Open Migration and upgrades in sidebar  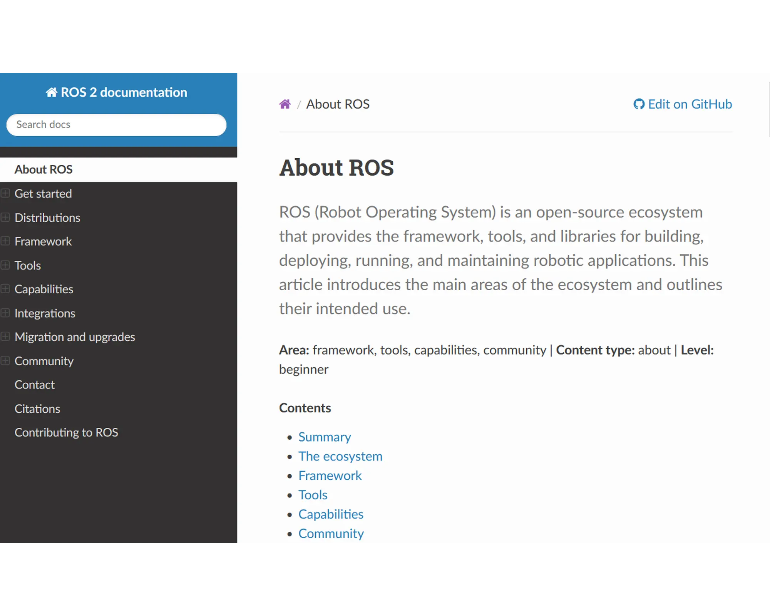click(x=75, y=337)
